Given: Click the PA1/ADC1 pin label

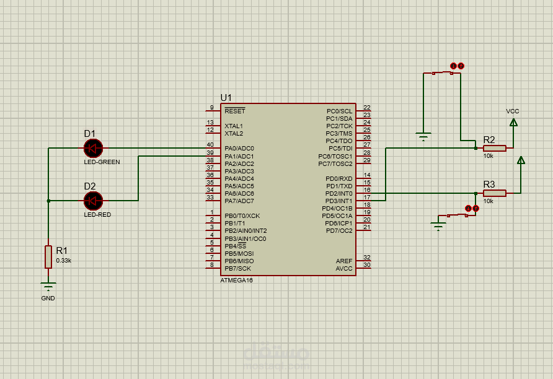Looking at the screenshot, I should pos(239,156).
